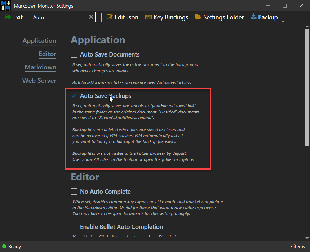
Task: Click the Exit toolbar label
Action: point(18,17)
